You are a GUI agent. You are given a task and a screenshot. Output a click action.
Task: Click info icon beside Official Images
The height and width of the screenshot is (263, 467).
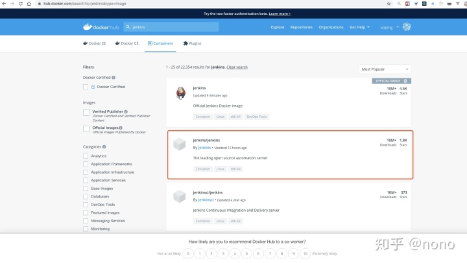point(121,128)
